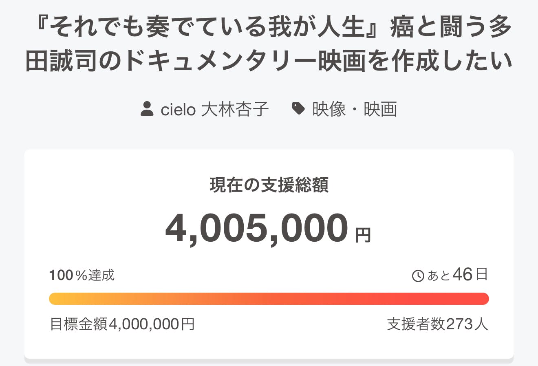Click the clock icon beside remaining days

(418, 276)
